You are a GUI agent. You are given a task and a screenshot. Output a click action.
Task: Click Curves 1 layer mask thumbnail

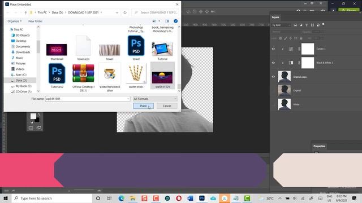tap(308, 49)
